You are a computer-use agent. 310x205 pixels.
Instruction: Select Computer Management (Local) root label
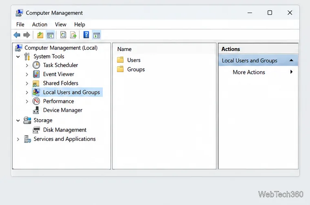[61, 48]
